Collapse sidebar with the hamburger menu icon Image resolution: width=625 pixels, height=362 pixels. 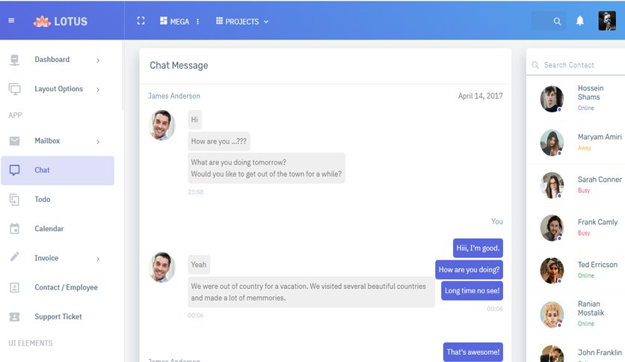(11, 21)
